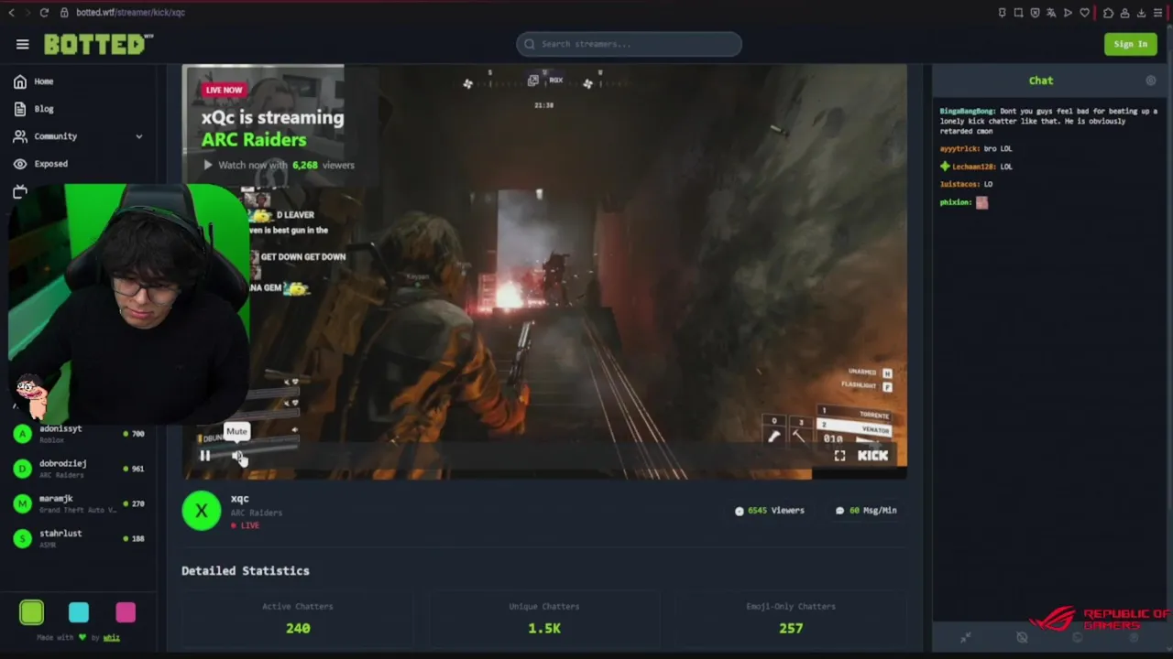
Task: Expand the Community sidebar section
Action: point(78,136)
